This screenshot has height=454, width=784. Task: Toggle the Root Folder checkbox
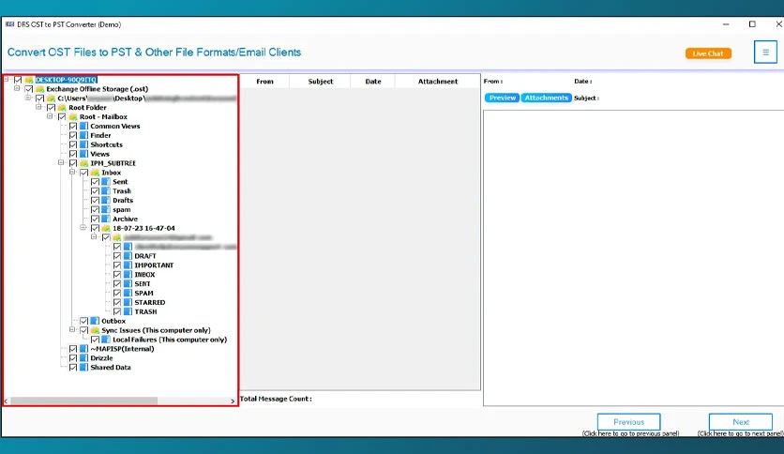click(x=51, y=108)
